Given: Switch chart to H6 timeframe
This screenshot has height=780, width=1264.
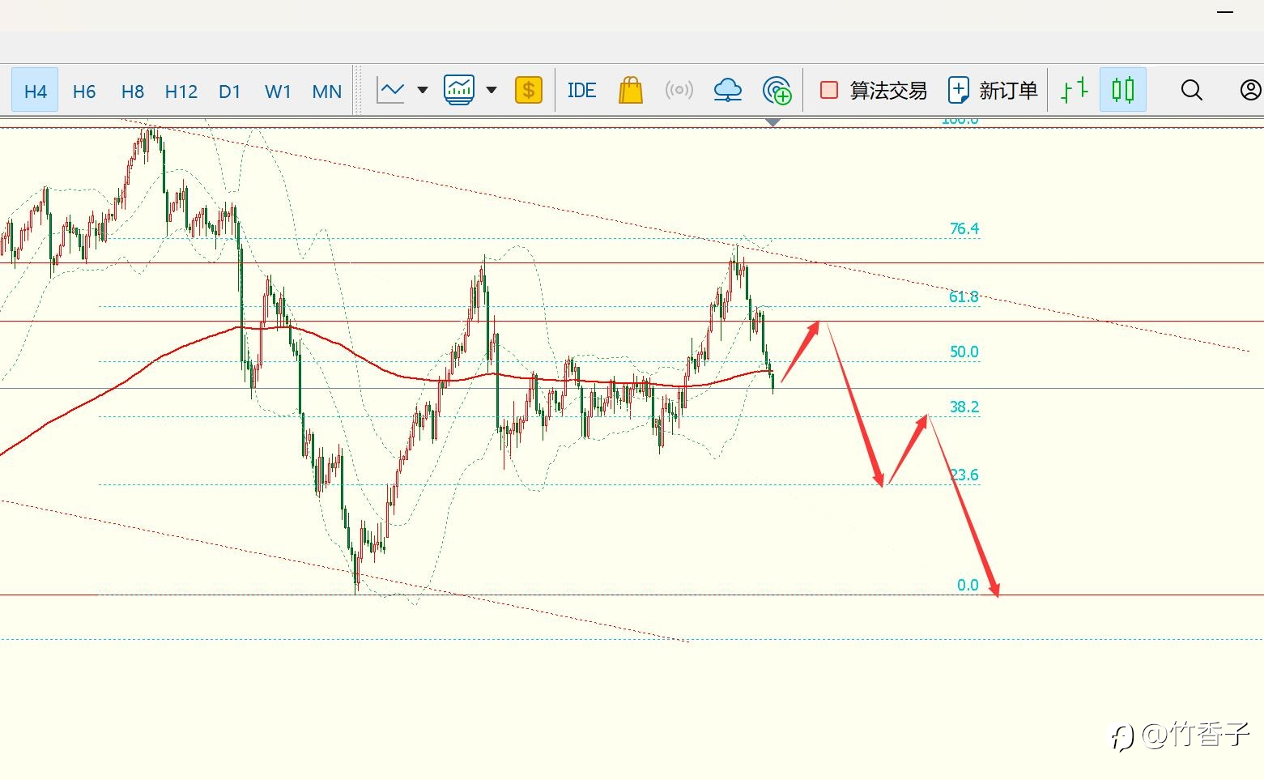Looking at the screenshot, I should click(84, 91).
